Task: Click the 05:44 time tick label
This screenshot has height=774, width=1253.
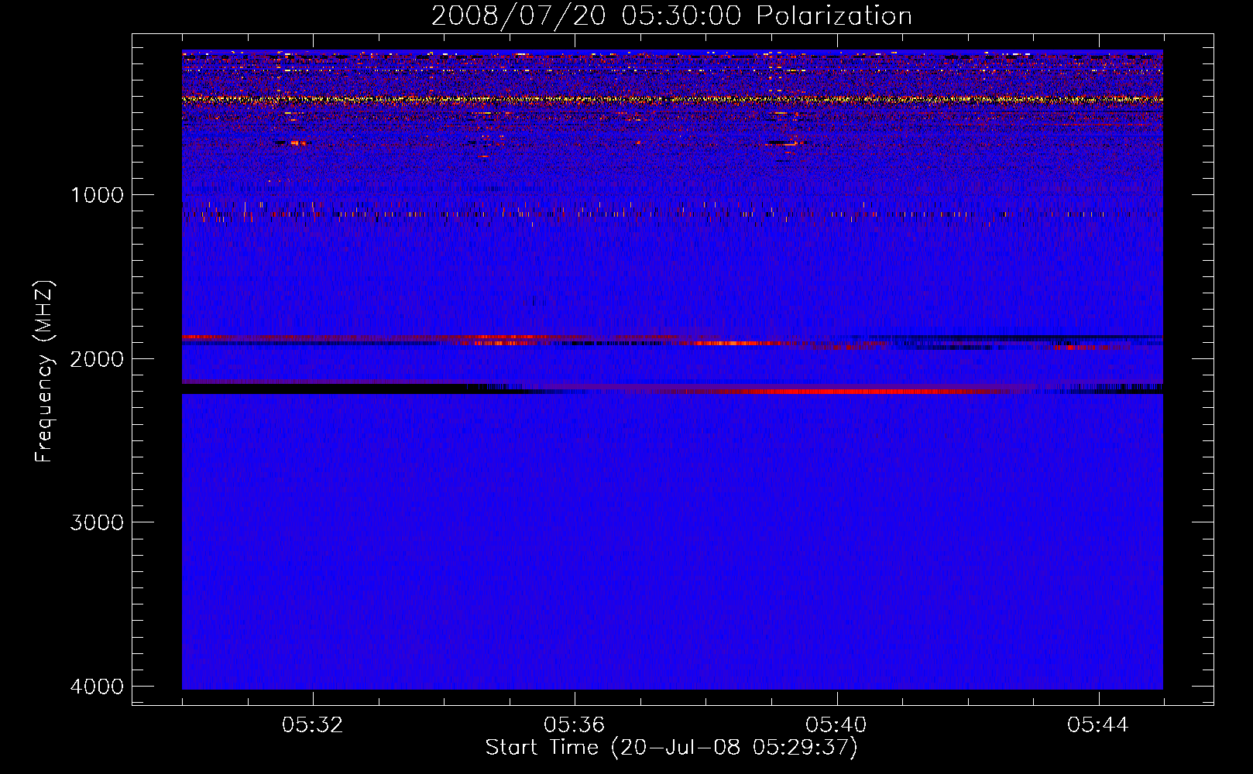Action: tap(1097, 725)
